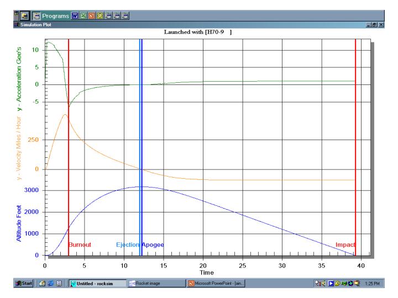This screenshot has width=398, height=298.
Task: Click the Impact event label
Action: (x=345, y=244)
